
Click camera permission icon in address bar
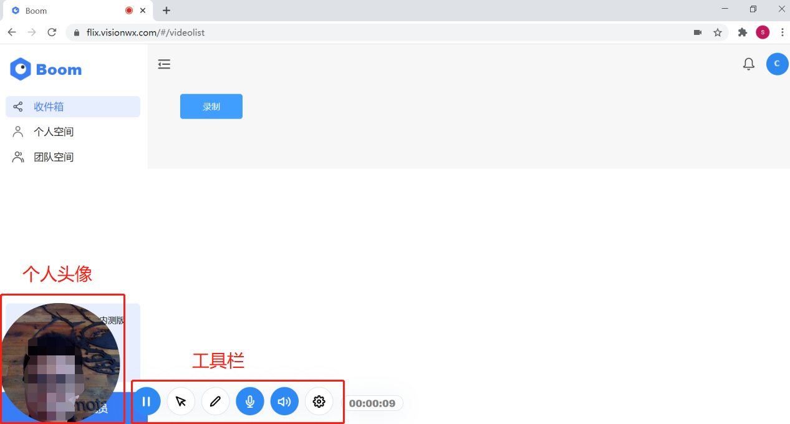coord(698,32)
